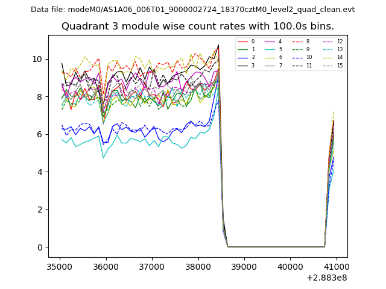Click the x-axis tick label 40000
The image size is (386, 289).
coord(289,267)
